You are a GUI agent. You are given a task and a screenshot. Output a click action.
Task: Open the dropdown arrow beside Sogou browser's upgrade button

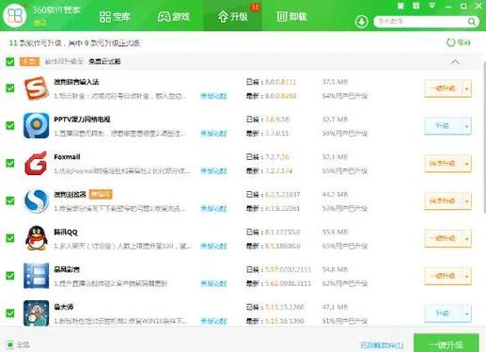click(x=466, y=201)
